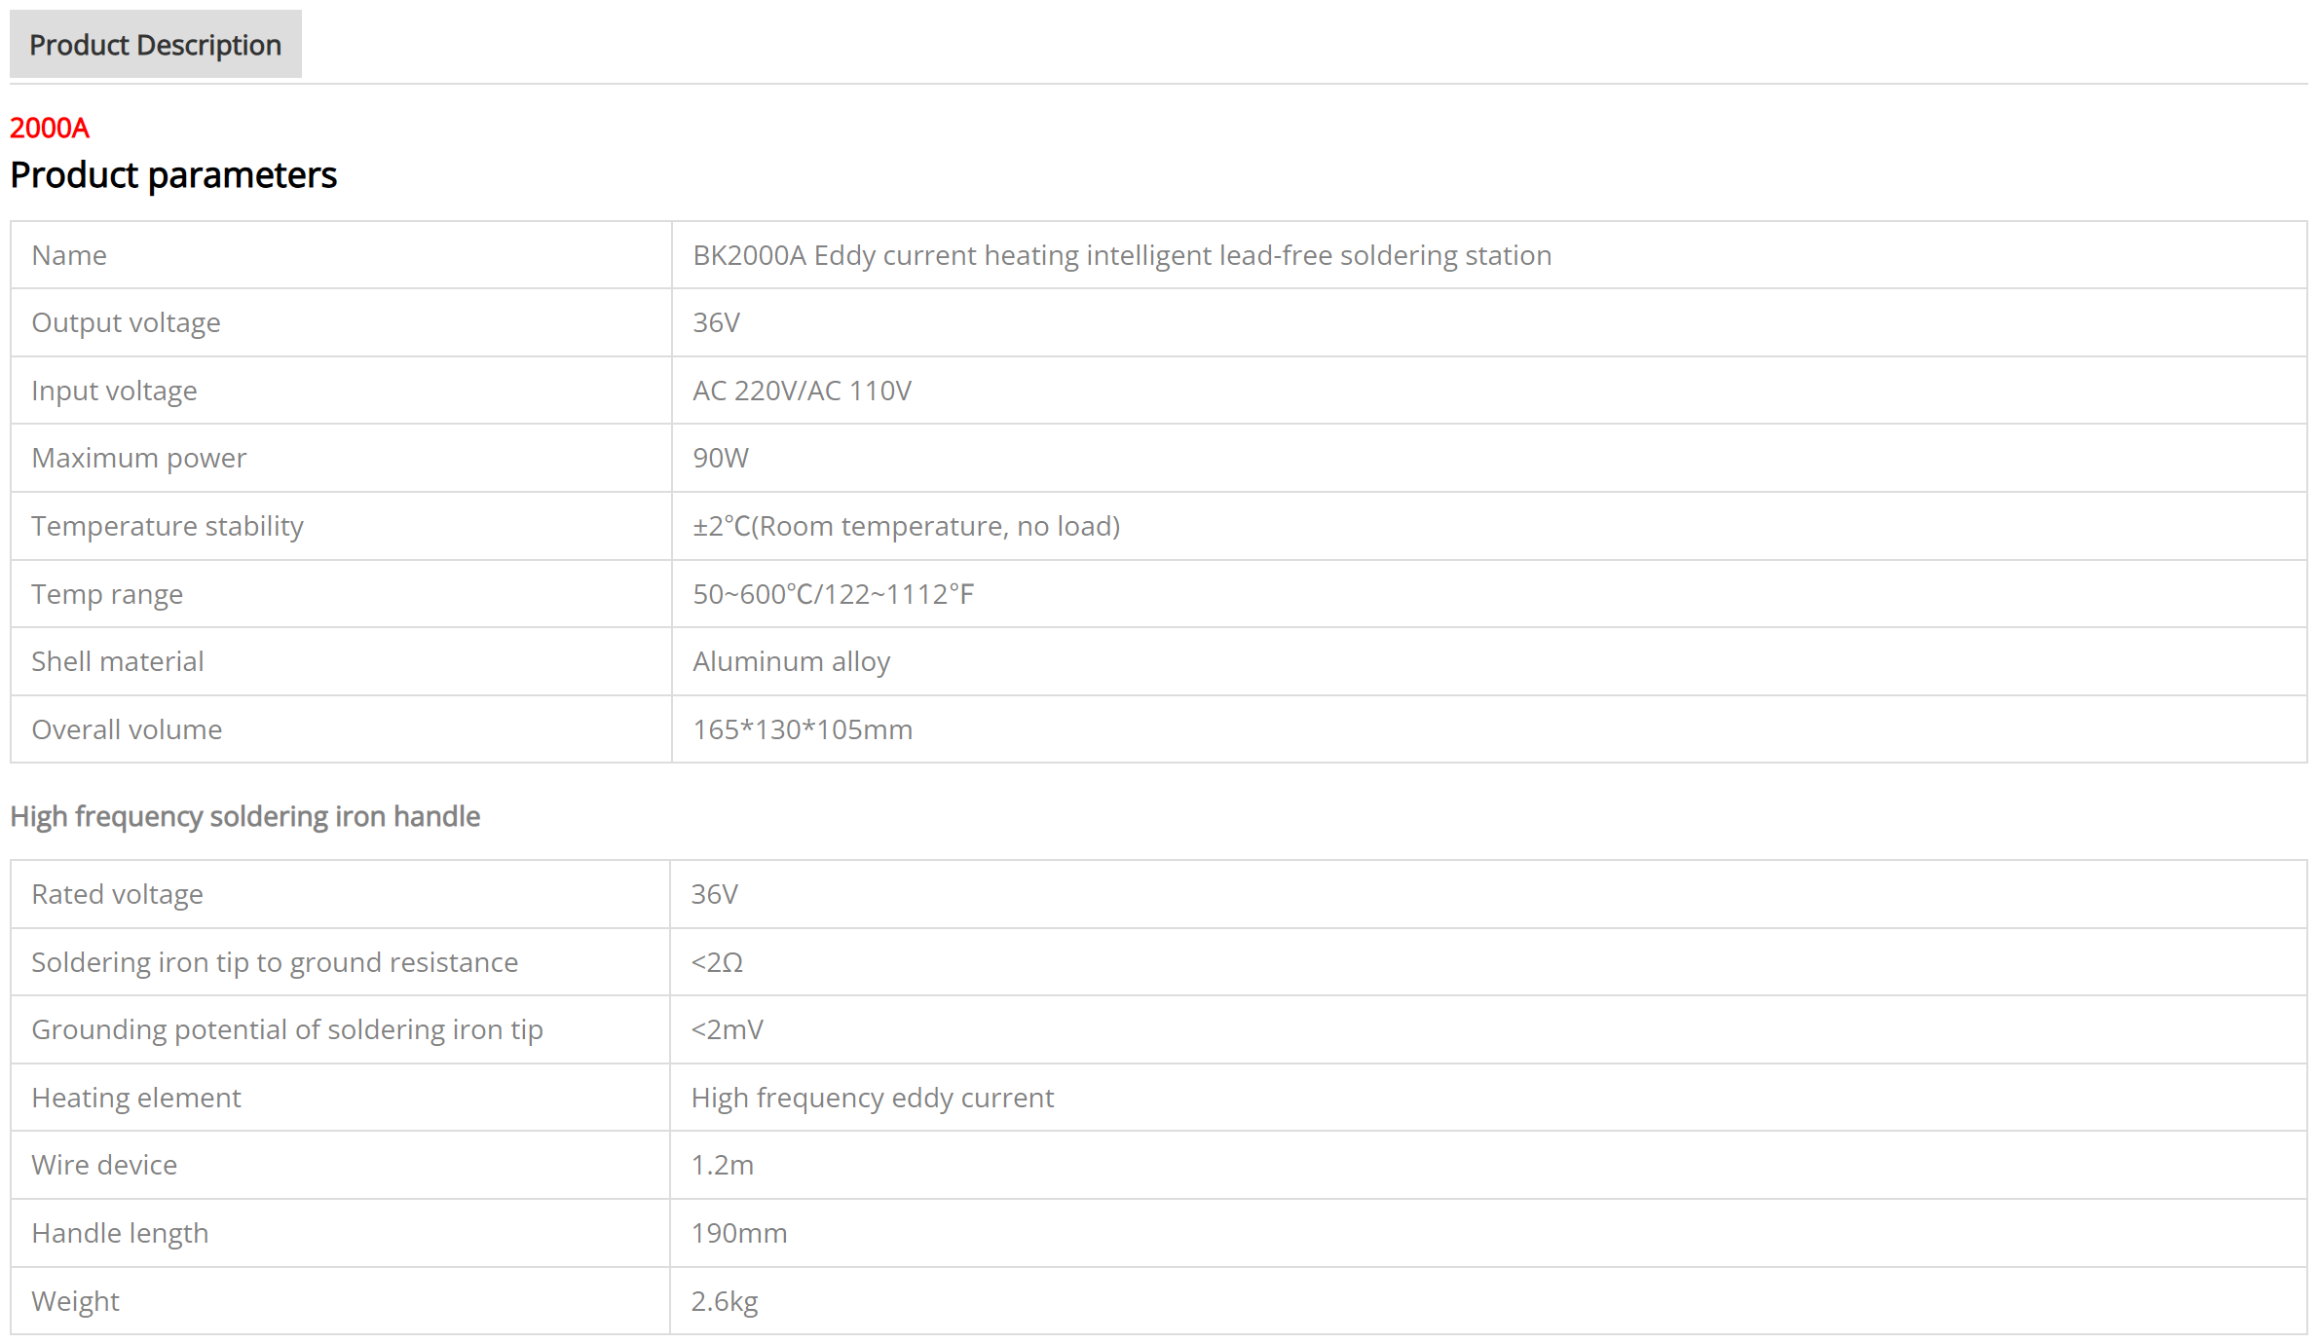Viewport: 2318px width, 1343px height.
Task: Click the Product parameters heading
Action: (173, 175)
